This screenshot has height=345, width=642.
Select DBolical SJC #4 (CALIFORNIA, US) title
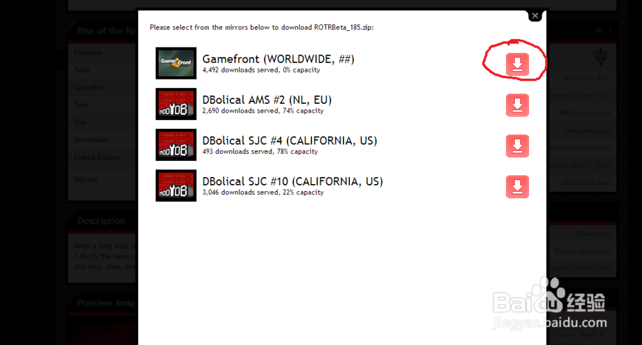tap(290, 141)
